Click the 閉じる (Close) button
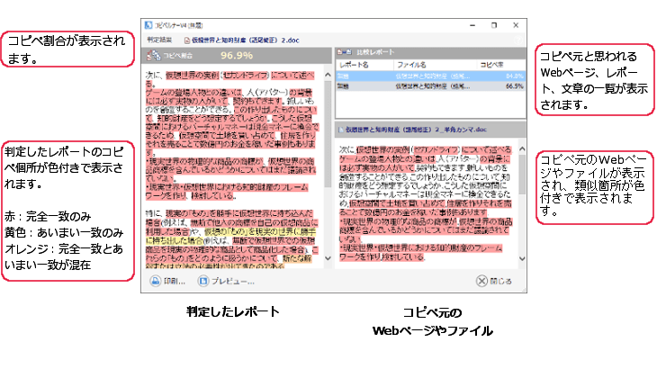Screen dimensions: 657x378 tap(495, 282)
